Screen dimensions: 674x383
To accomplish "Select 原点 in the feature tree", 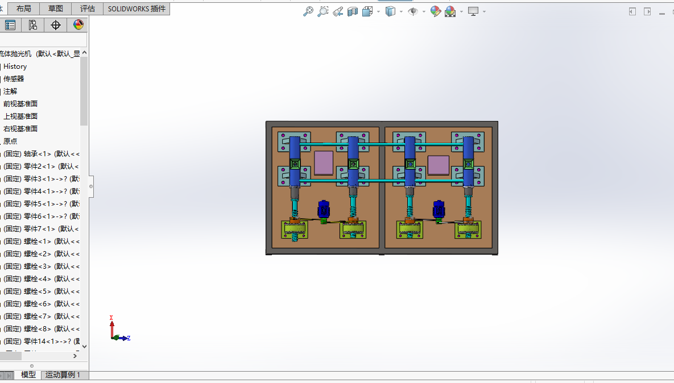I will 10,141.
